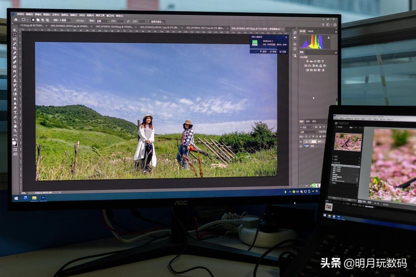This screenshot has height=277, width=416.
Task: Select the Pen tool
Action: 15,117
